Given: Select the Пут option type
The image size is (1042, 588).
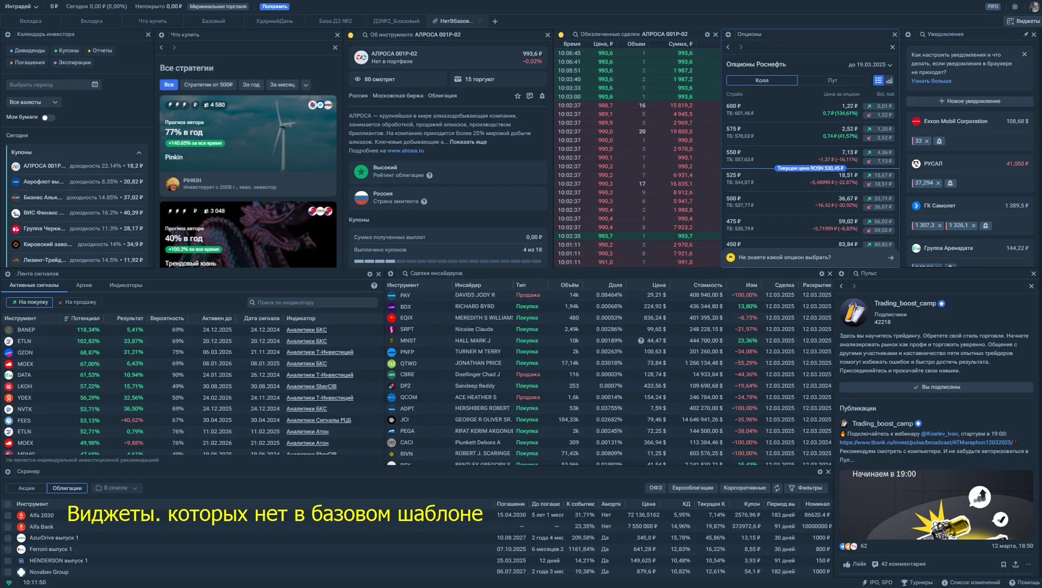Looking at the screenshot, I should coord(832,81).
